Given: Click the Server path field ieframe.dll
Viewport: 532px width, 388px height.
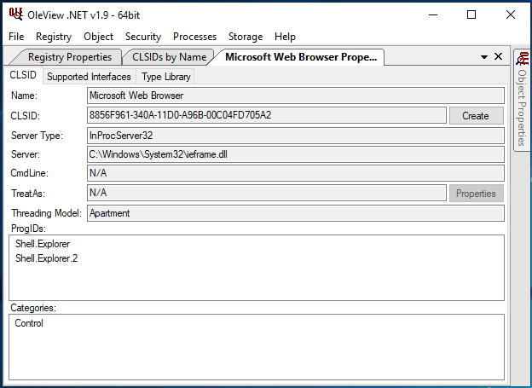Looking at the screenshot, I should point(296,154).
